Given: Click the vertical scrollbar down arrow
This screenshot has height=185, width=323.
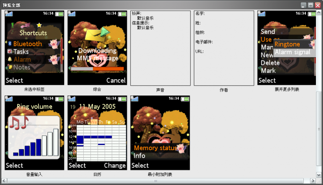Looking at the screenshot, I should click(x=318, y=175).
